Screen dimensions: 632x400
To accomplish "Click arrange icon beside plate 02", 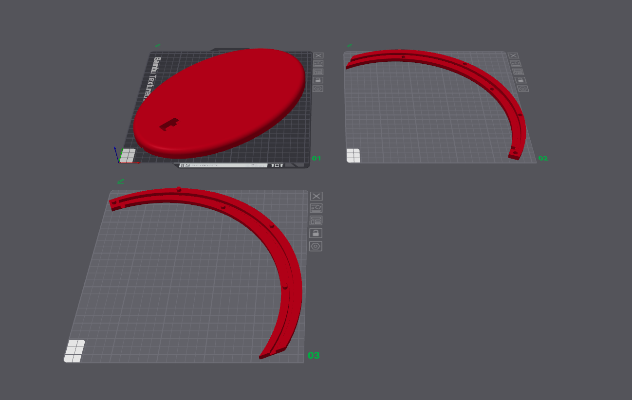I will click(x=518, y=72).
